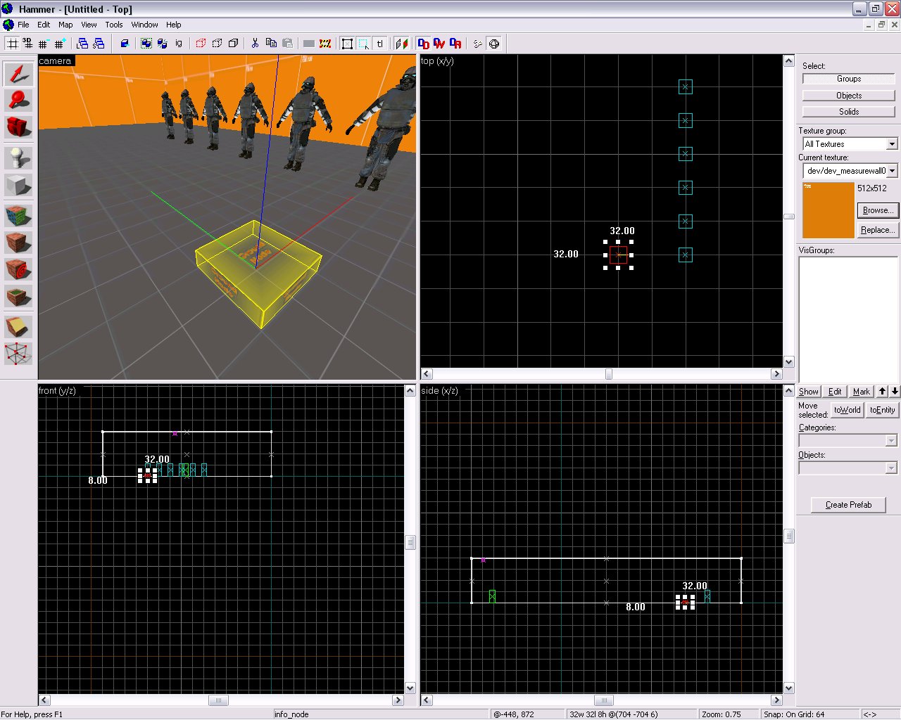
Task: Click the Groups select button
Action: click(x=849, y=79)
